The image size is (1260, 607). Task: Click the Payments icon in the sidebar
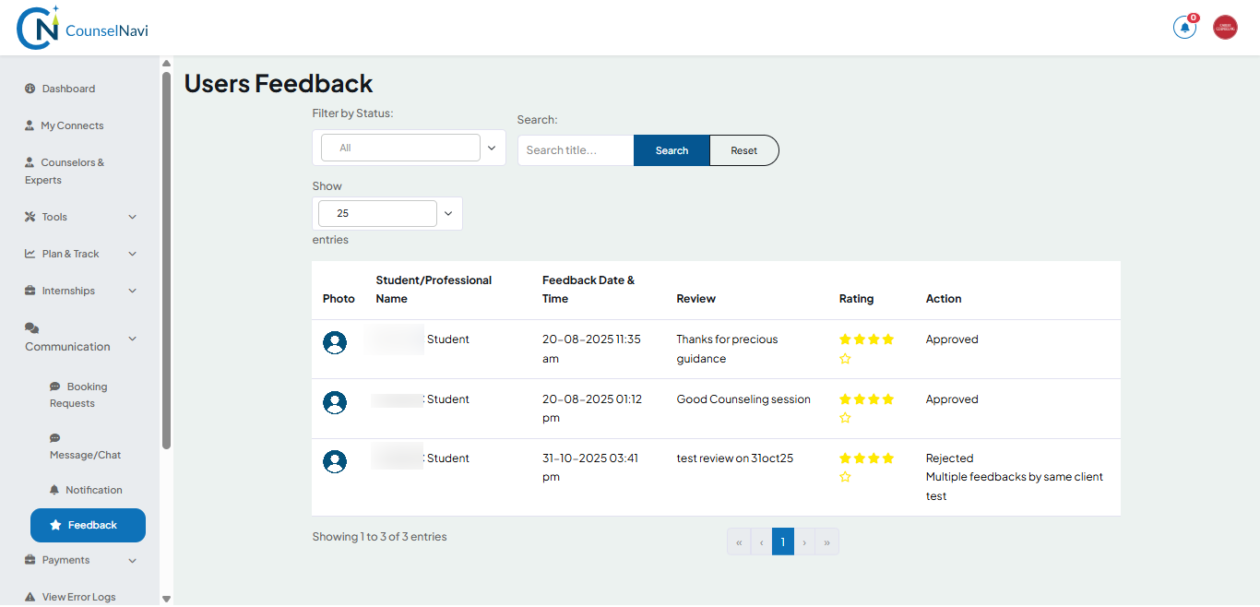pos(30,559)
